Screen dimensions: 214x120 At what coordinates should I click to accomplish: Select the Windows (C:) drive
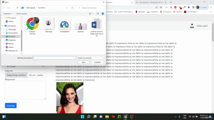pos(13,51)
